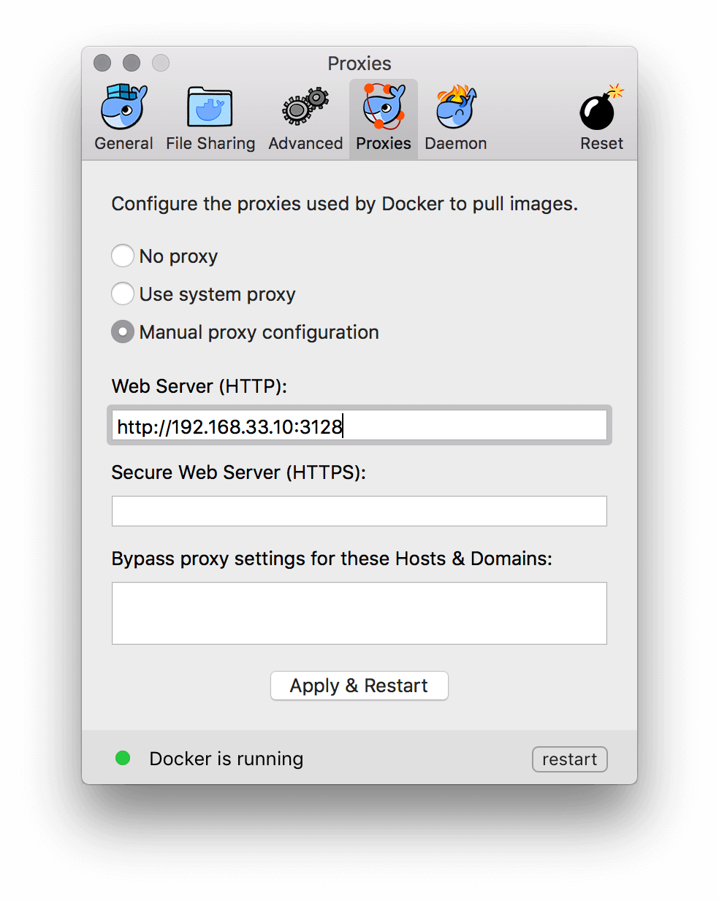Choose Manual proxy configuration radio button
Image resolution: width=719 pixels, height=901 pixels.
(123, 331)
